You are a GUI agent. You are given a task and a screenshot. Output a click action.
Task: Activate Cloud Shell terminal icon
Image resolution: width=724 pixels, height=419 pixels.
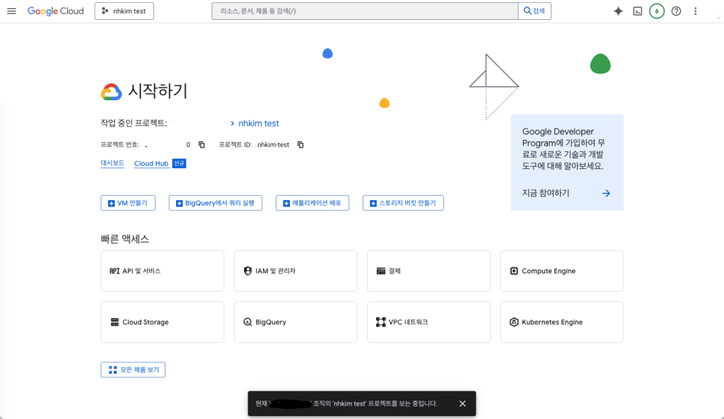point(637,11)
